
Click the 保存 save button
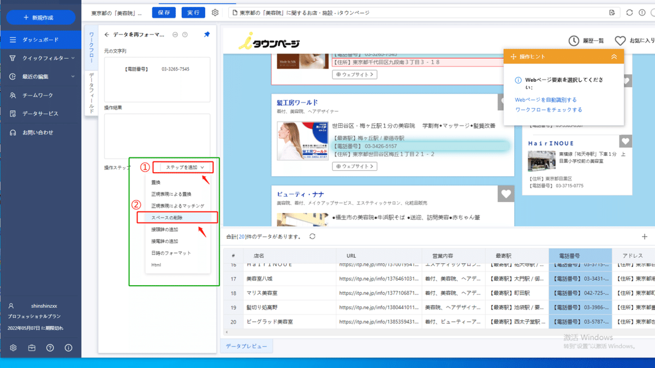click(x=164, y=12)
